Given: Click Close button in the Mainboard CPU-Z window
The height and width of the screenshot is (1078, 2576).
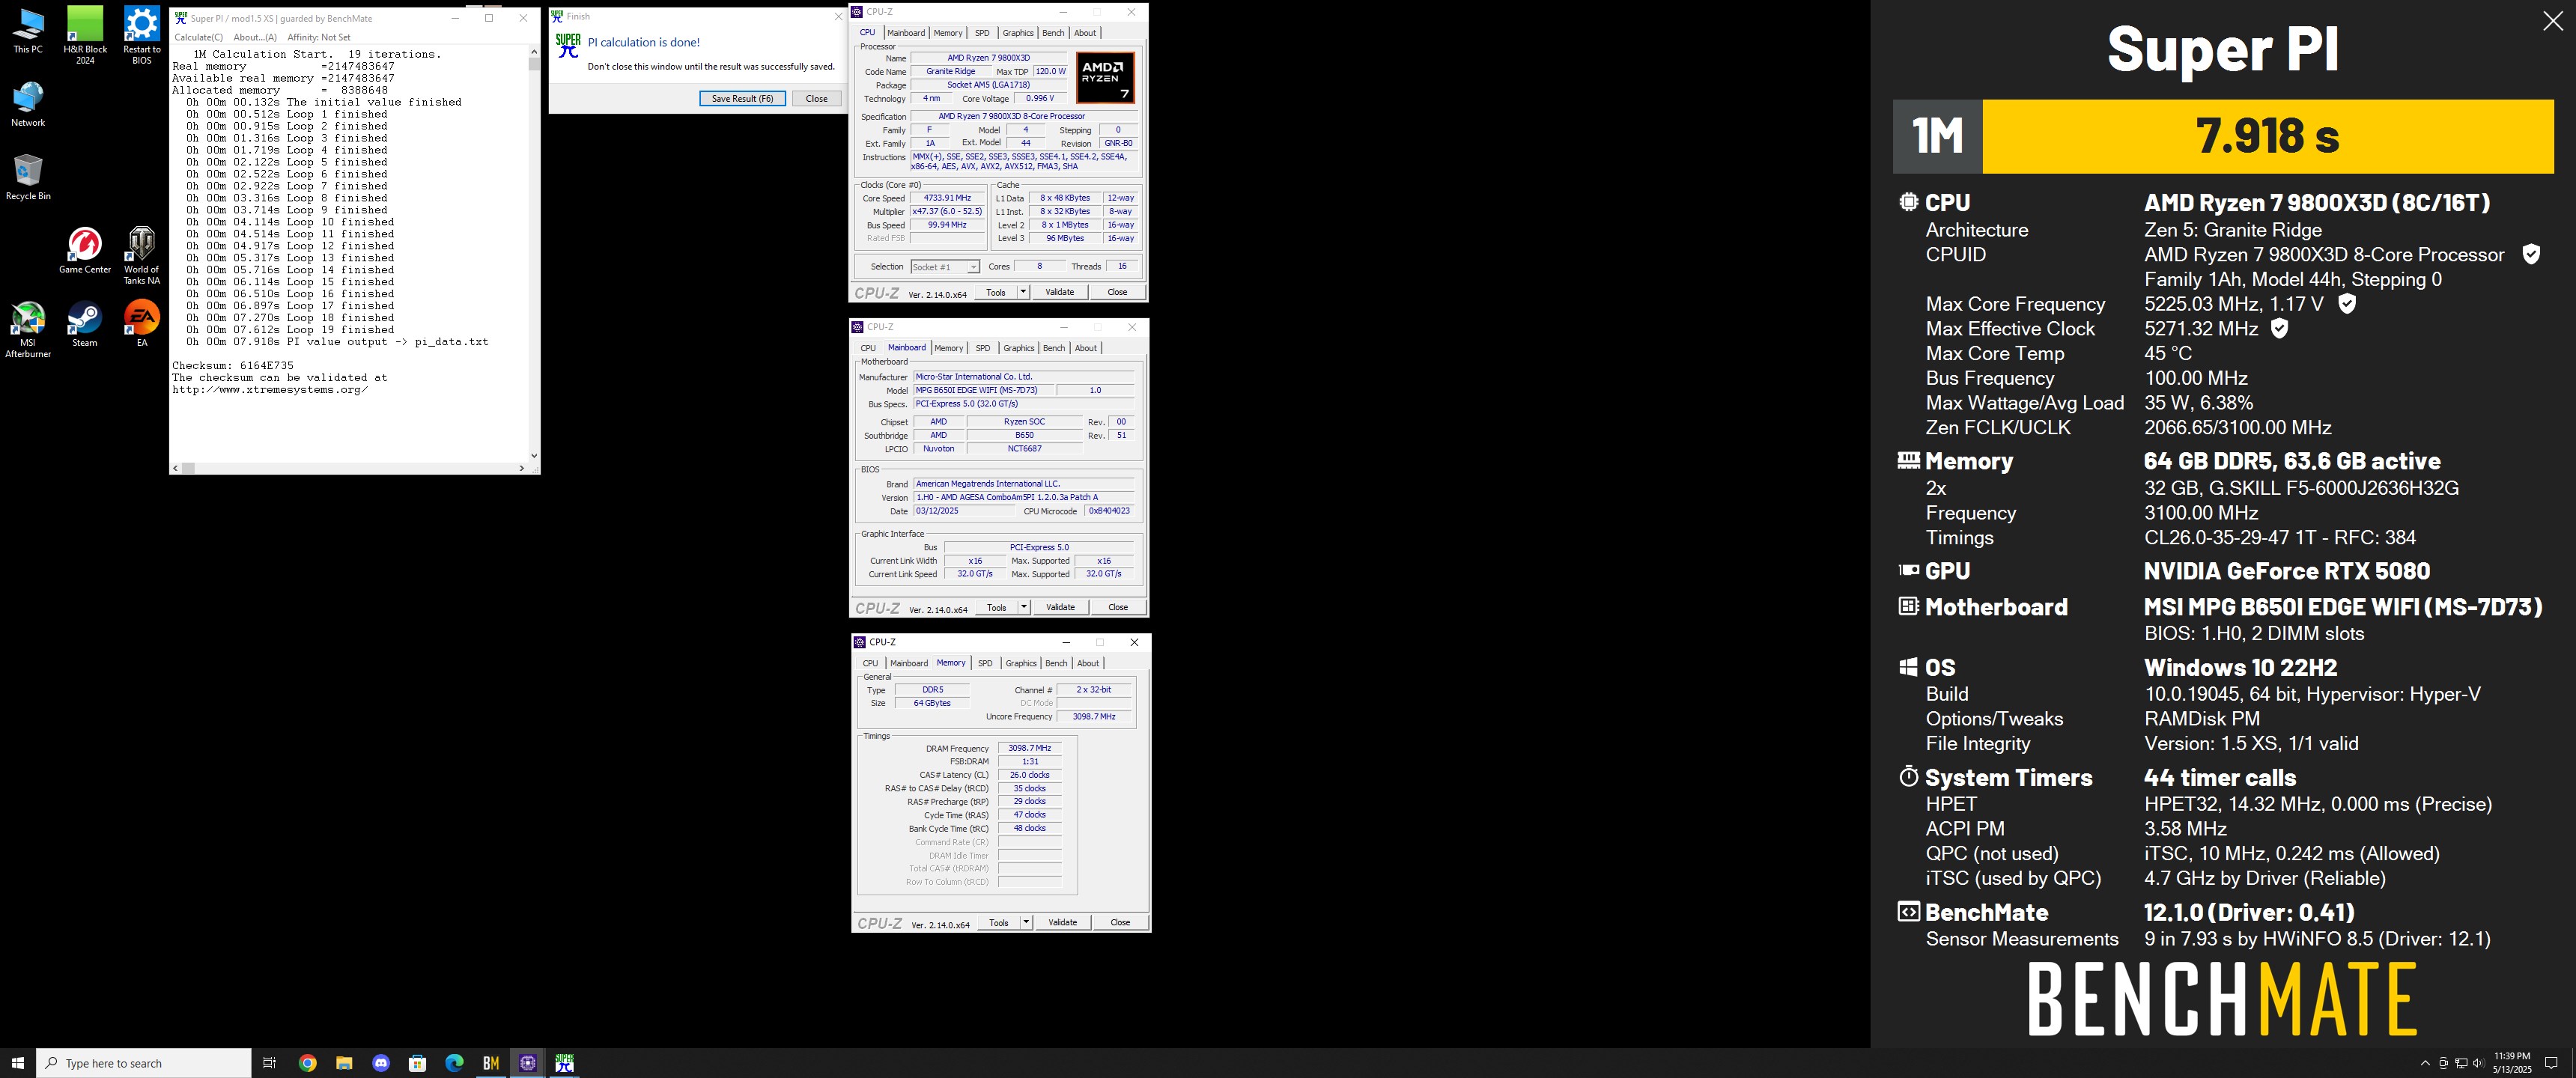Looking at the screenshot, I should [1118, 607].
